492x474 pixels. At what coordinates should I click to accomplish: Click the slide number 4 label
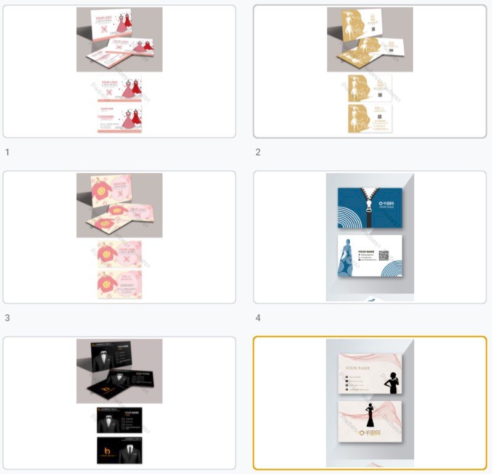[258, 318]
